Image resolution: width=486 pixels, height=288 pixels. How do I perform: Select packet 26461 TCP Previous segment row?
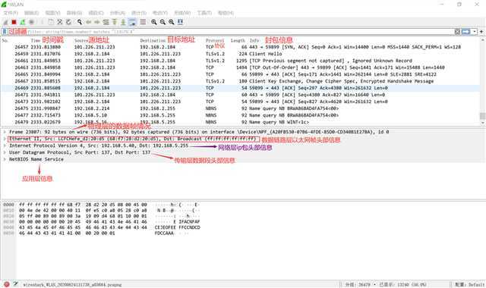click(240, 61)
